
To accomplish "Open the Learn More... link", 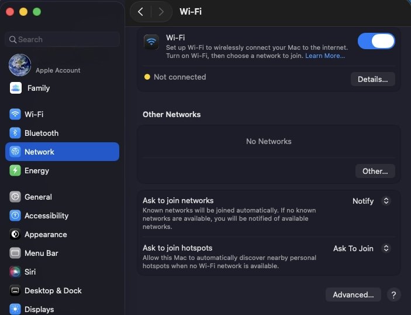I will 324,56.
